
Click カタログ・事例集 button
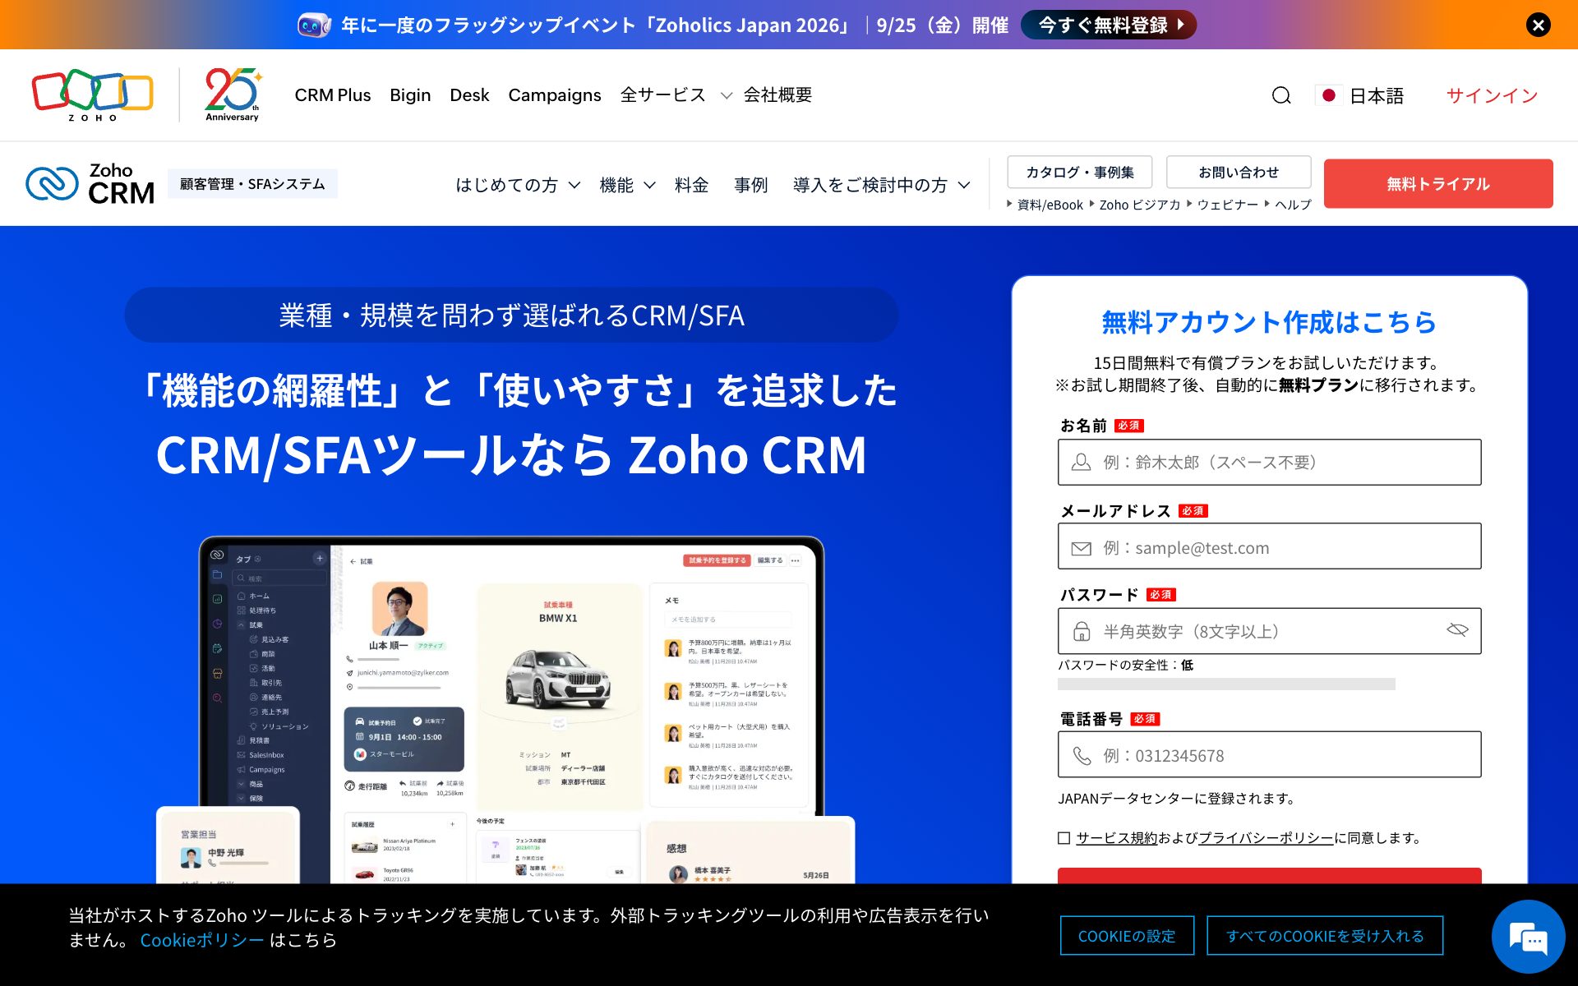click(x=1079, y=173)
